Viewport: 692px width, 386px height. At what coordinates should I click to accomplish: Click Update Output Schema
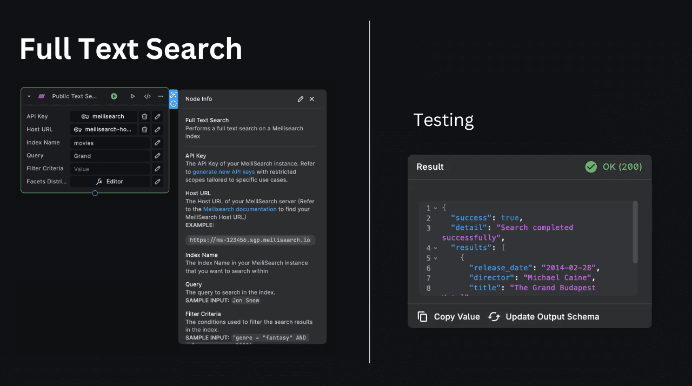pyautogui.click(x=551, y=316)
